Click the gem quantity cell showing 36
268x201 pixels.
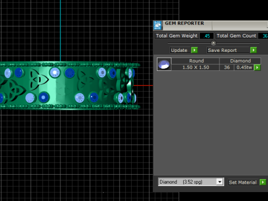click(227, 68)
